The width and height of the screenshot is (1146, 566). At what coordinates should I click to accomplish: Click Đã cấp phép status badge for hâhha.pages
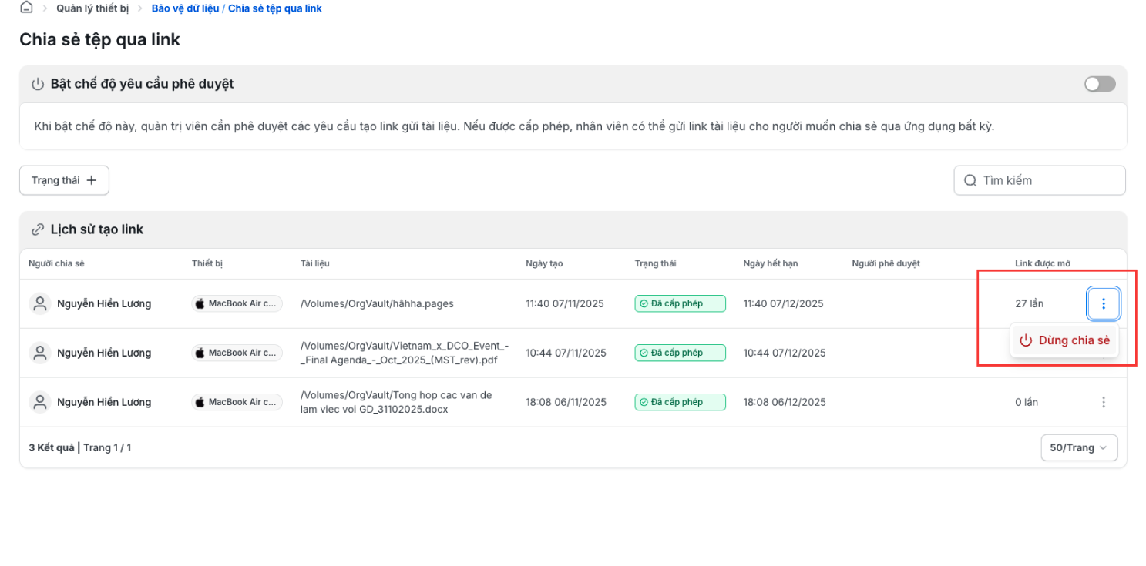[x=681, y=303]
